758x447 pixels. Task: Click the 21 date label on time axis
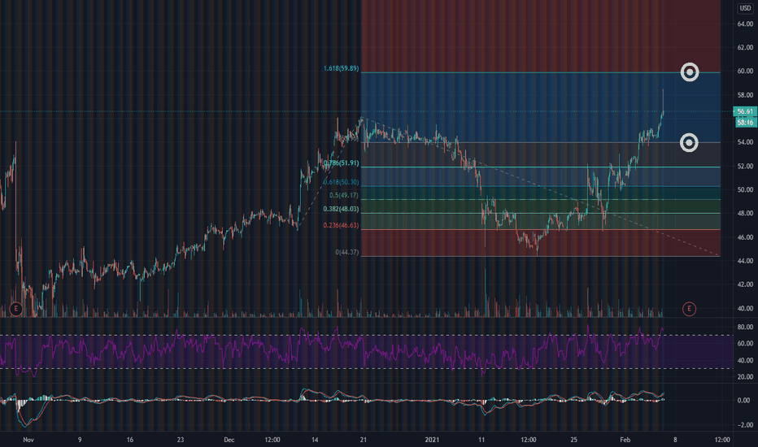coord(363,440)
